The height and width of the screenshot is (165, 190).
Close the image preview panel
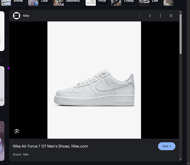point(171,16)
